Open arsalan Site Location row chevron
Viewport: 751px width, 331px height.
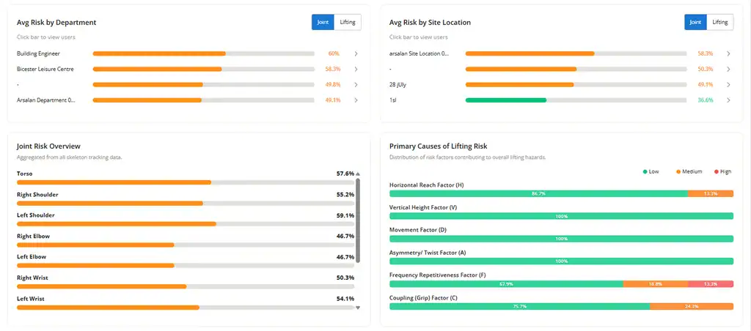coord(728,54)
